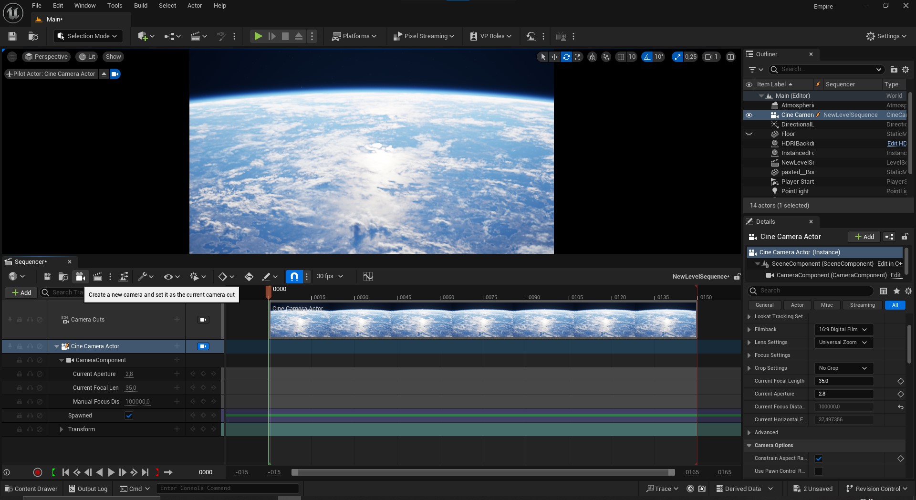Jump to start of Sequencer playback range
This screenshot has height=500, width=916.
(65, 472)
